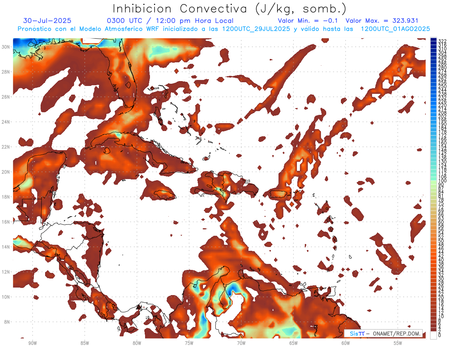Click the color bar value 10
Image resolution: width=451 pixels, height=348 pixels.
click(x=441, y=316)
